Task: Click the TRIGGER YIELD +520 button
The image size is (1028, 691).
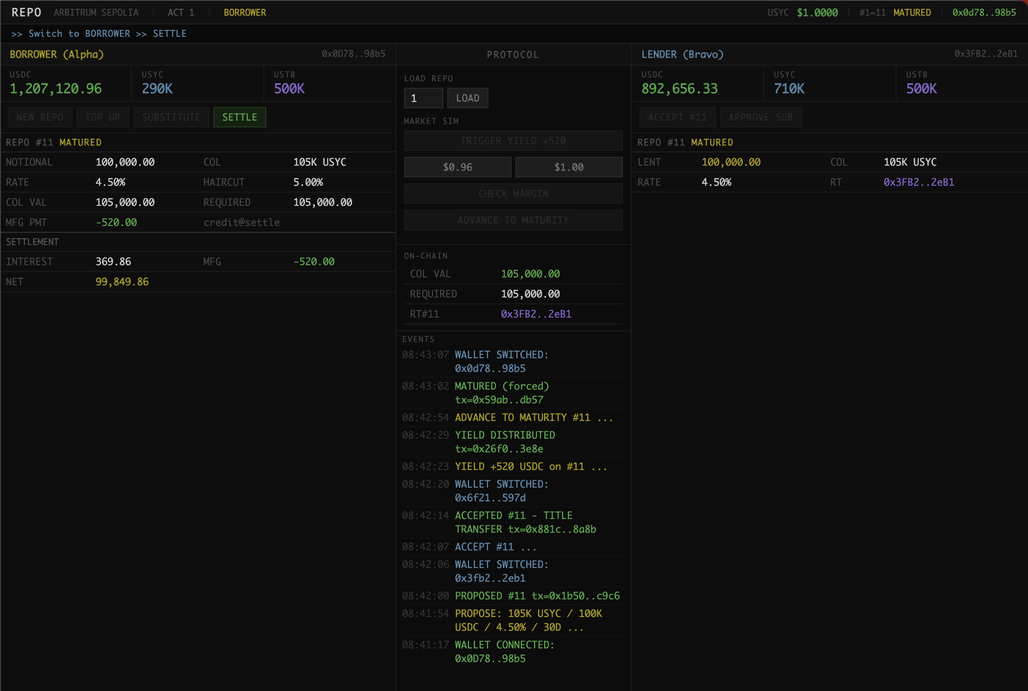Action: [x=513, y=141]
